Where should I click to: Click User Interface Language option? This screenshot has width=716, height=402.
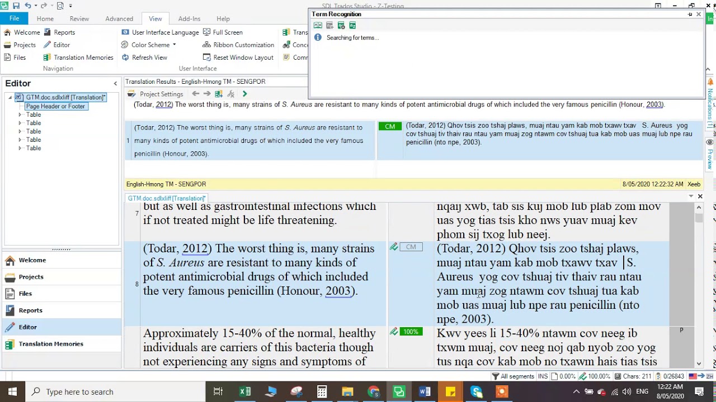[x=160, y=32]
